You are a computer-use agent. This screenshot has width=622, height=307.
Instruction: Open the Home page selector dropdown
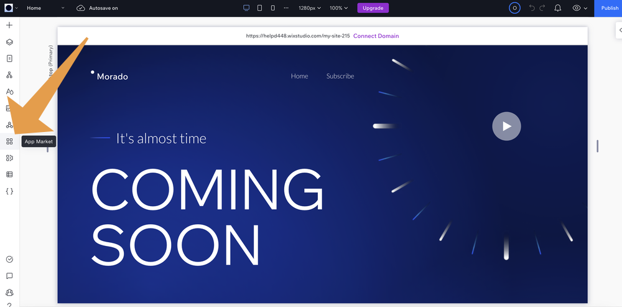(45, 8)
